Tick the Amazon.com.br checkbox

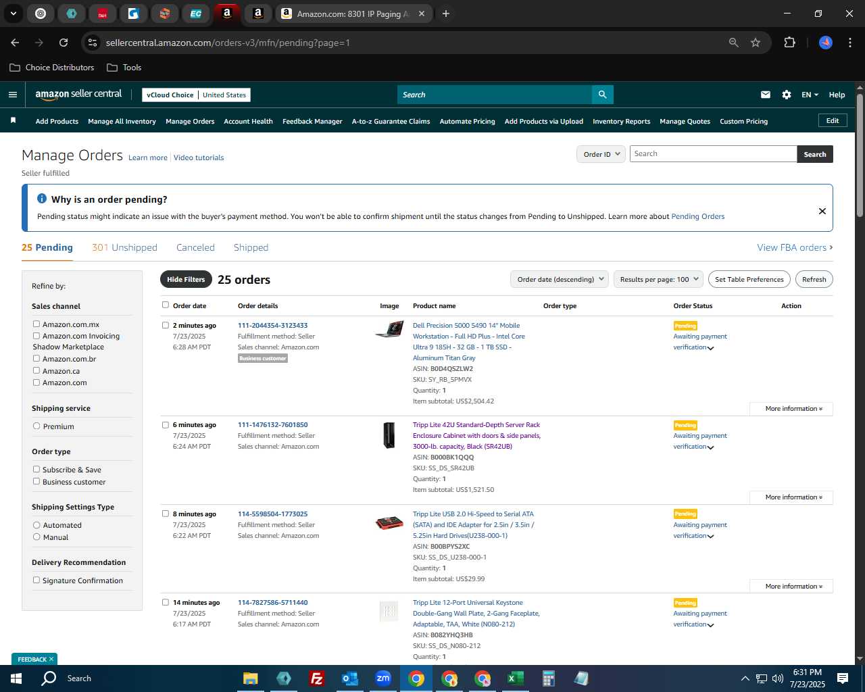pos(36,359)
